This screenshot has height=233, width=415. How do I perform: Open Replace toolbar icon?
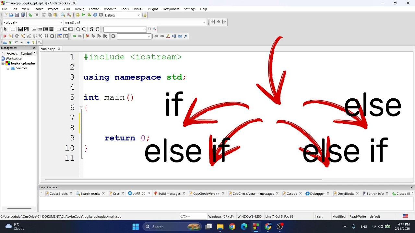(x=69, y=15)
